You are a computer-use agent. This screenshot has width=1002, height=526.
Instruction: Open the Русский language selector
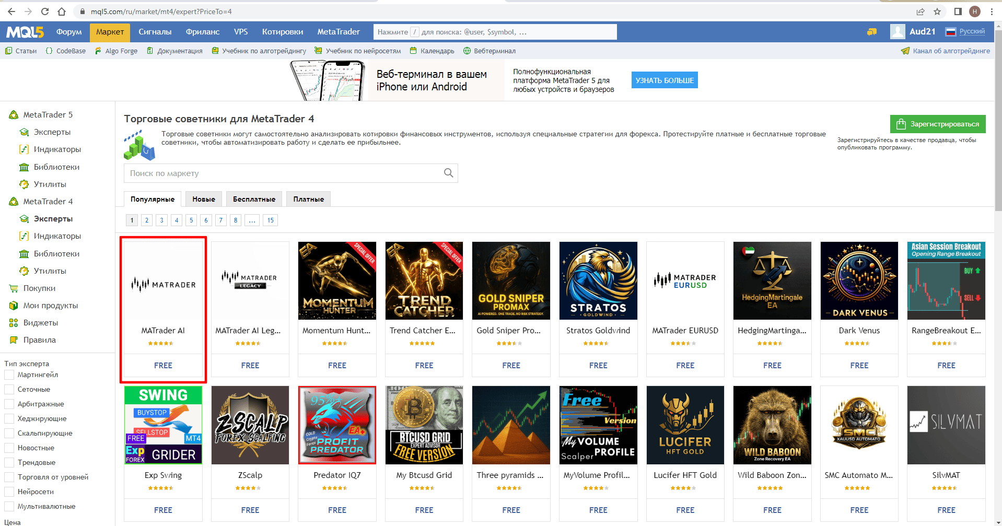pos(965,32)
